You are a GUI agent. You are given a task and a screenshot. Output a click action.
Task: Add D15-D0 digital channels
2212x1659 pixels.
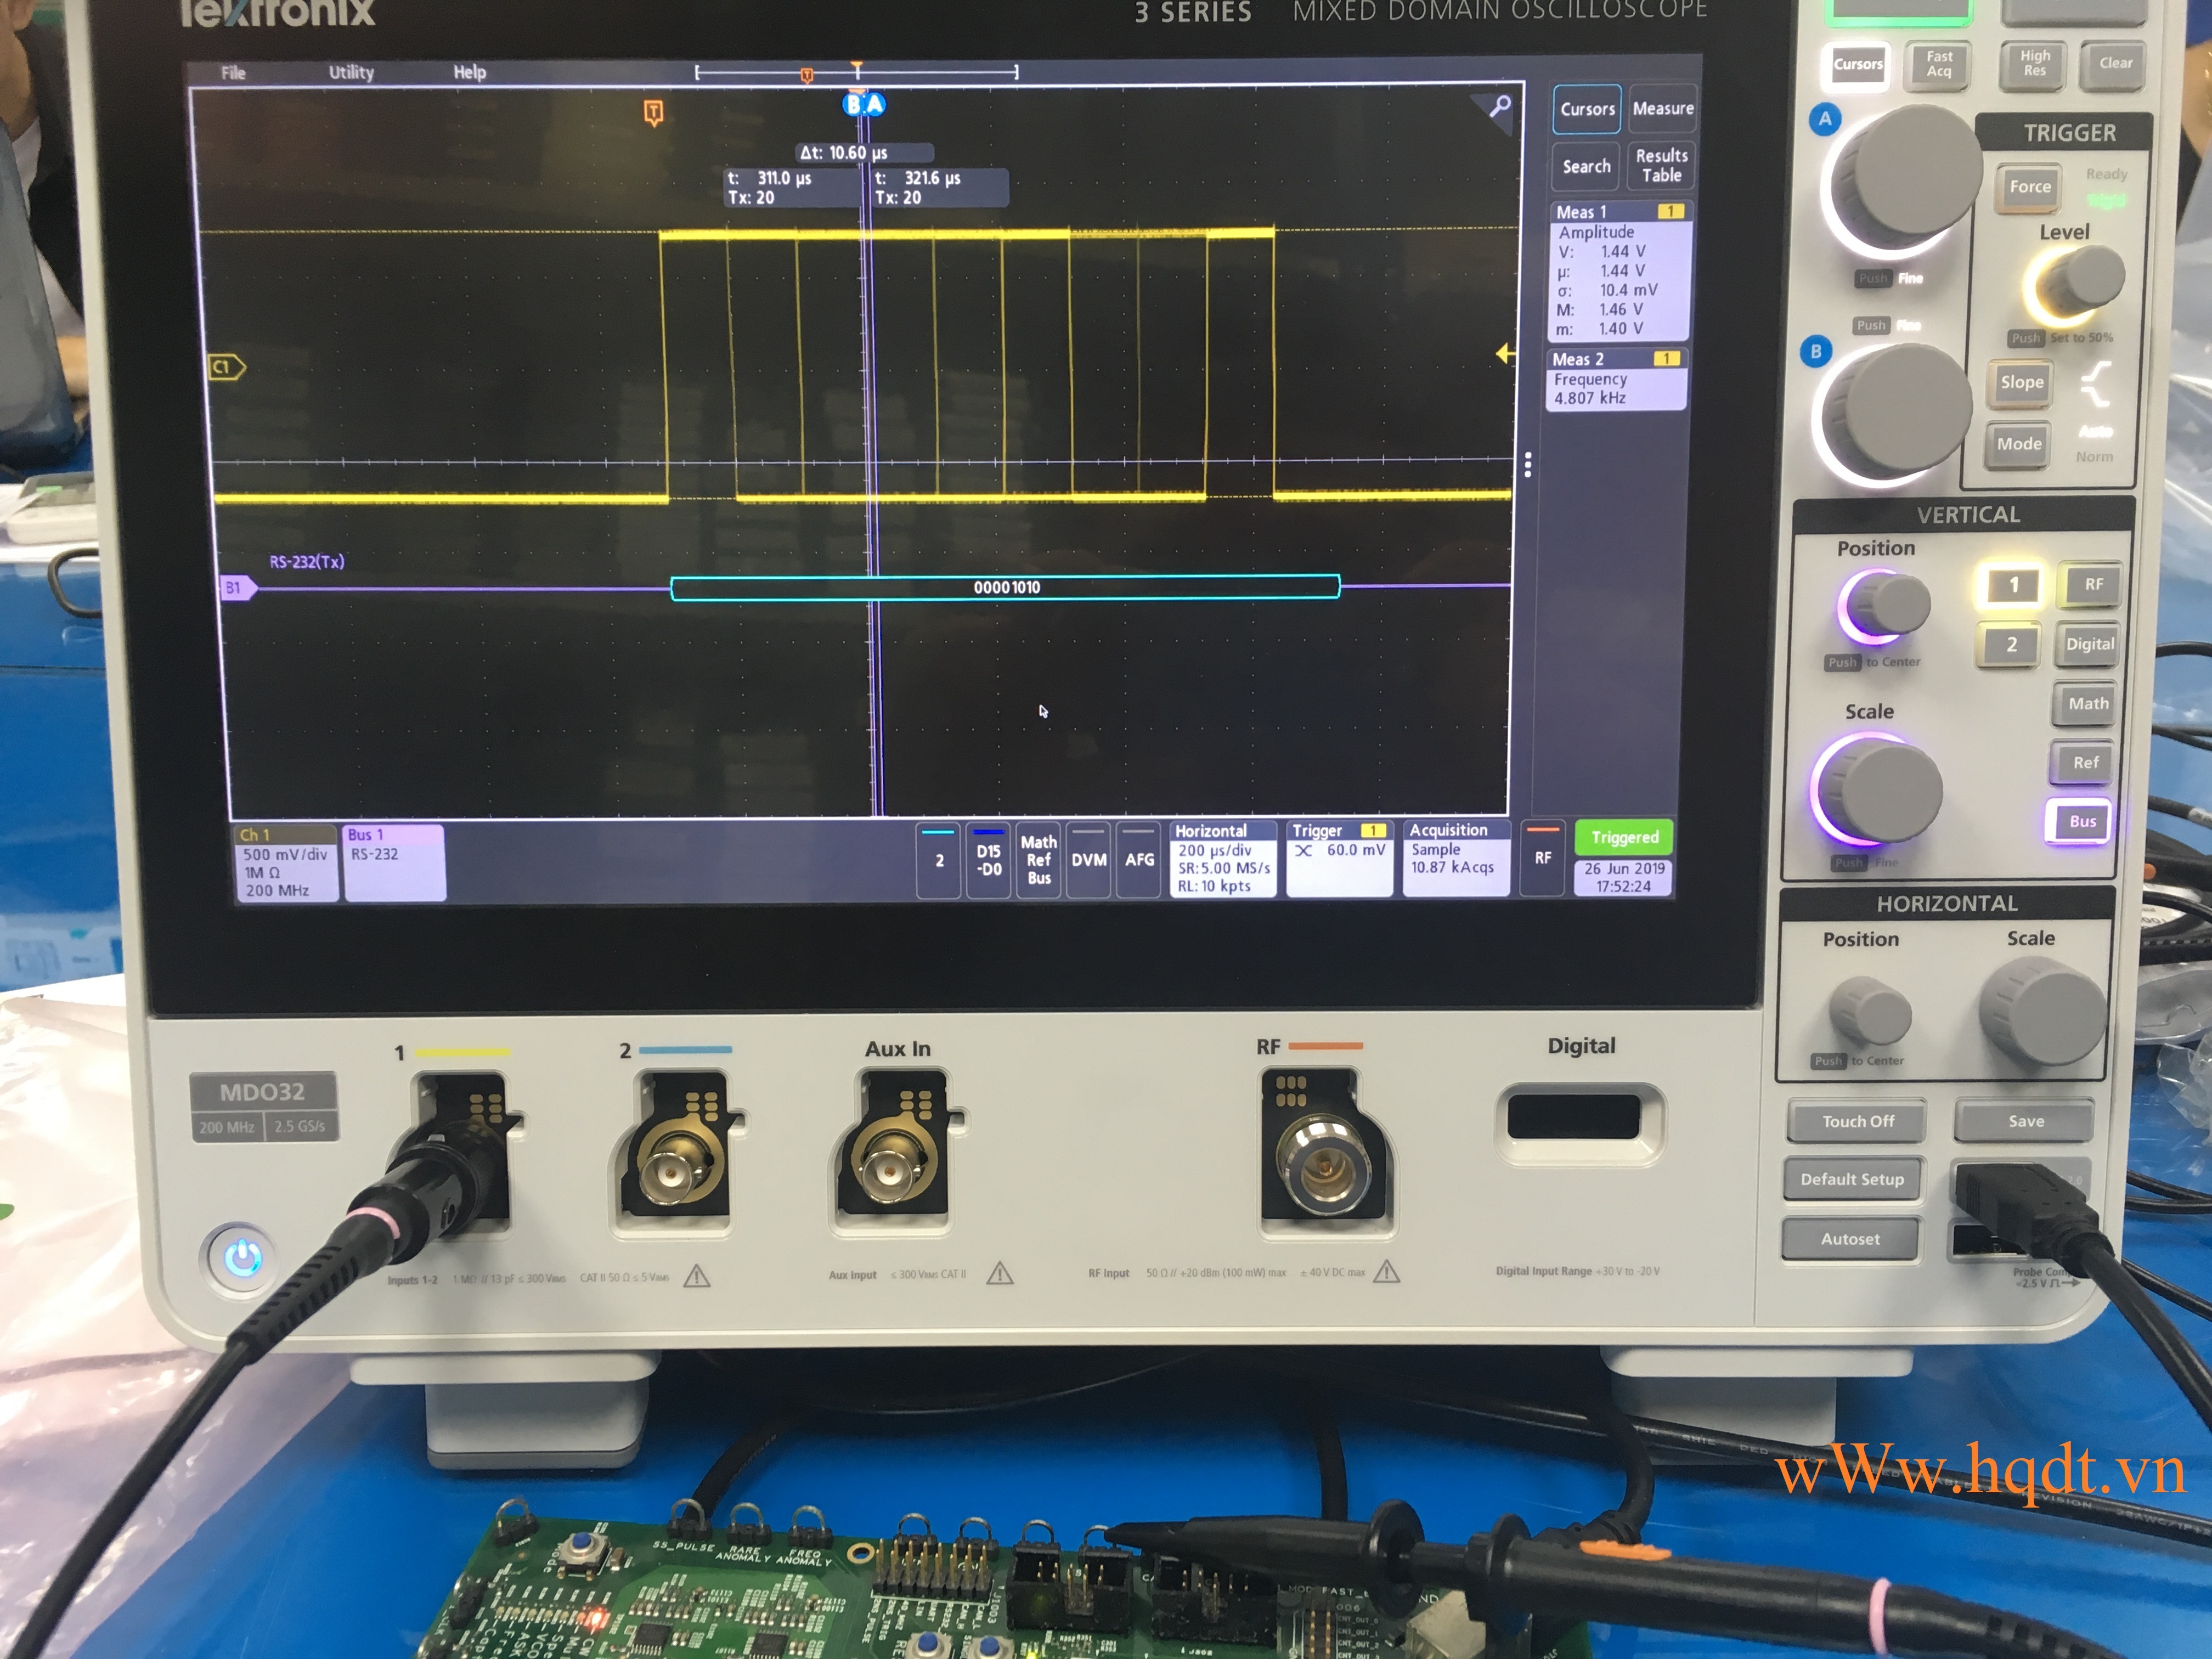coord(988,860)
